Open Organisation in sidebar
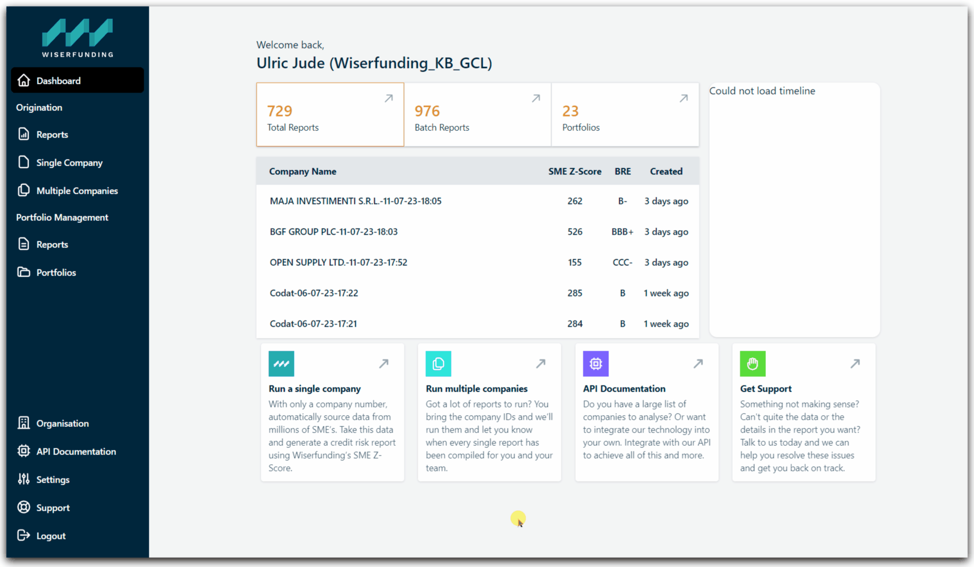The height and width of the screenshot is (567, 974). [x=77, y=423]
